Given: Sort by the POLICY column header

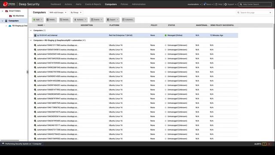Looking at the screenshot, I should click(x=154, y=25).
